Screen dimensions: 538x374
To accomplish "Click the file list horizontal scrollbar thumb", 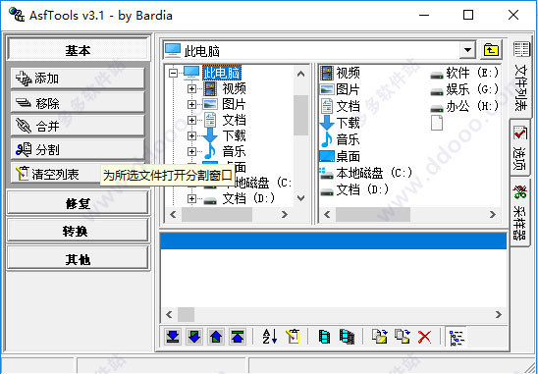I will coord(186,315).
